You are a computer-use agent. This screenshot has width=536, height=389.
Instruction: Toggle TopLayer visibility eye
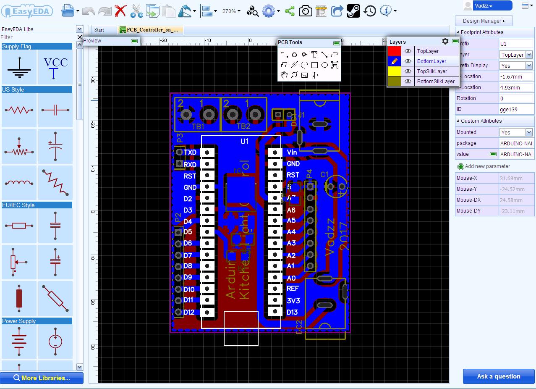click(408, 51)
